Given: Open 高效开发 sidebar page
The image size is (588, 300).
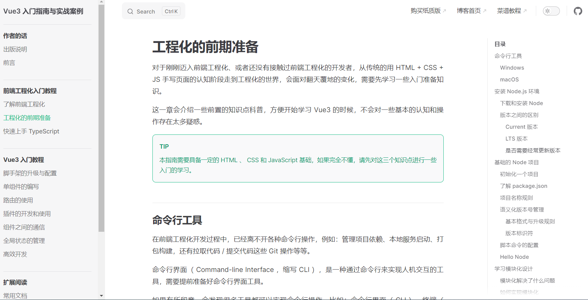Looking at the screenshot, I should click(15, 254).
